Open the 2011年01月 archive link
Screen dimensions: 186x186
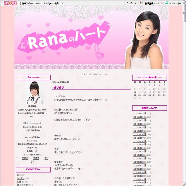(140, 117)
